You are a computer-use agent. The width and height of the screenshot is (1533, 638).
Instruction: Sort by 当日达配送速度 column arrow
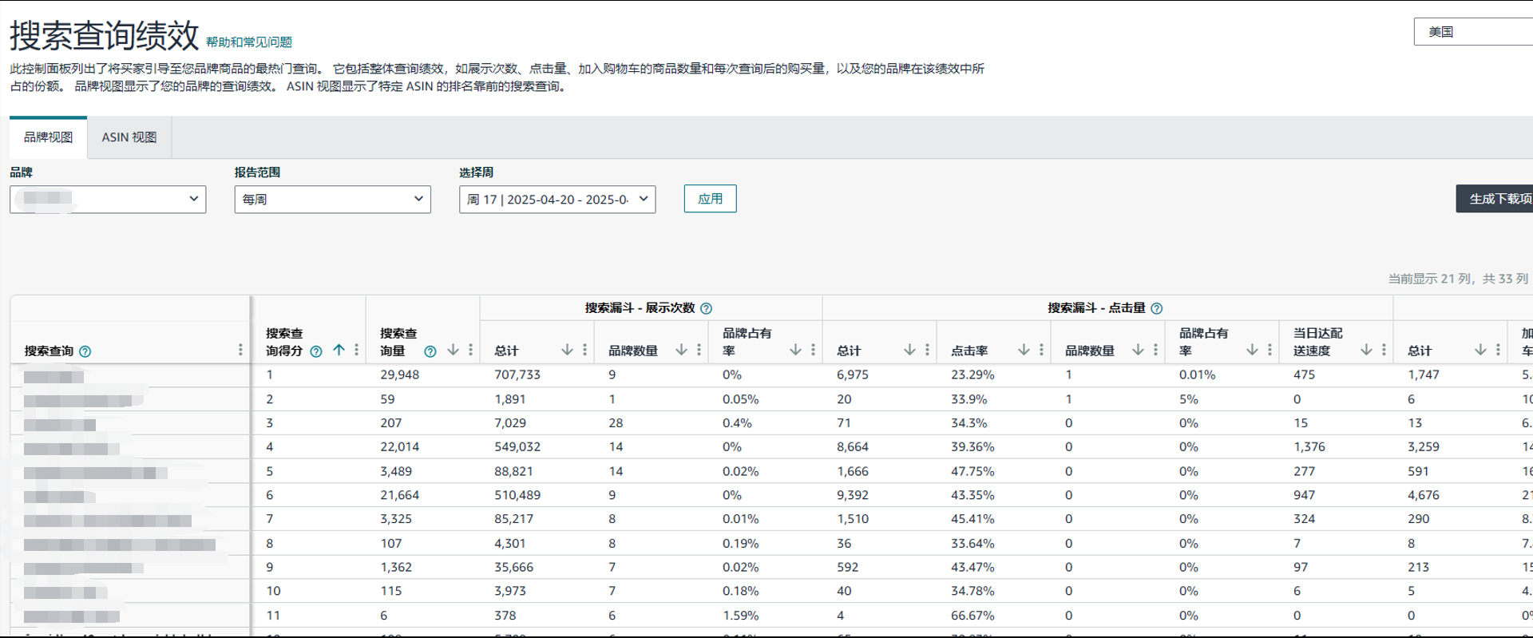click(1366, 351)
